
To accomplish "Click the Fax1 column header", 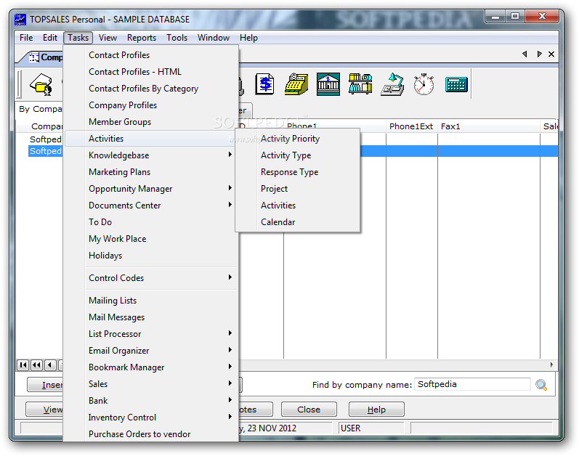I will click(488, 126).
